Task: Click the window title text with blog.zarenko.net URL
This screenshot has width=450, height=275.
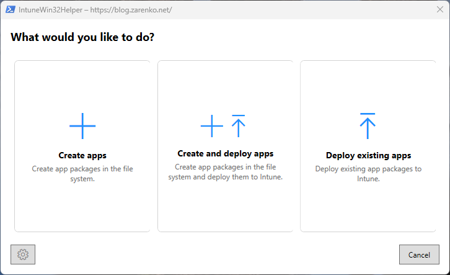Action: pyautogui.click(x=95, y=10)
